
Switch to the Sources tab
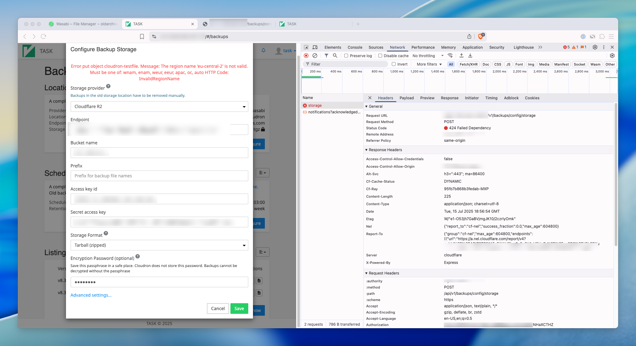click(376, 47)
